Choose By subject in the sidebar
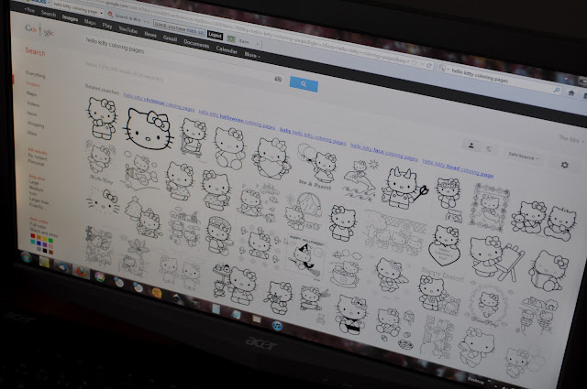Image resolution: width=587 pixels, height=389 pixels. 38,157
